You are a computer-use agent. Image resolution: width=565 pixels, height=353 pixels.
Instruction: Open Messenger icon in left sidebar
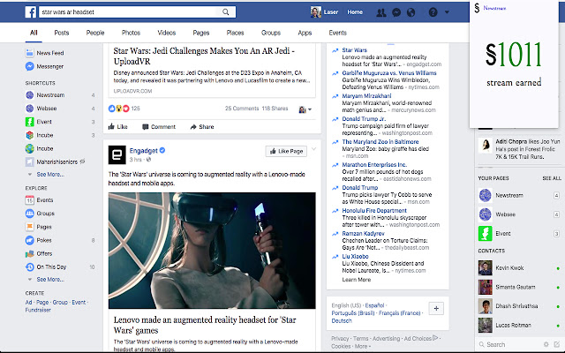point(29,66)
